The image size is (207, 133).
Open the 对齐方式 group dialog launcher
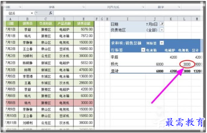pos(143,7)
